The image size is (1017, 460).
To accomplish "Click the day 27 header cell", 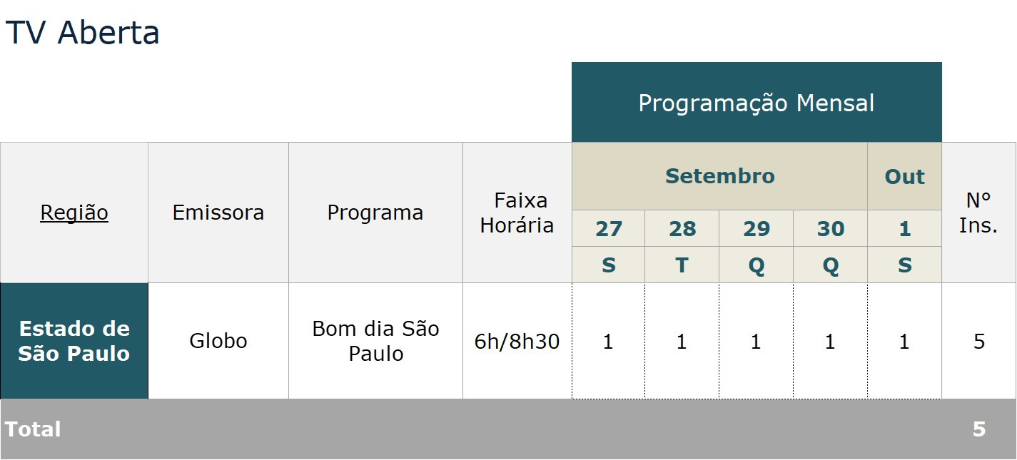I will [608, 229].
